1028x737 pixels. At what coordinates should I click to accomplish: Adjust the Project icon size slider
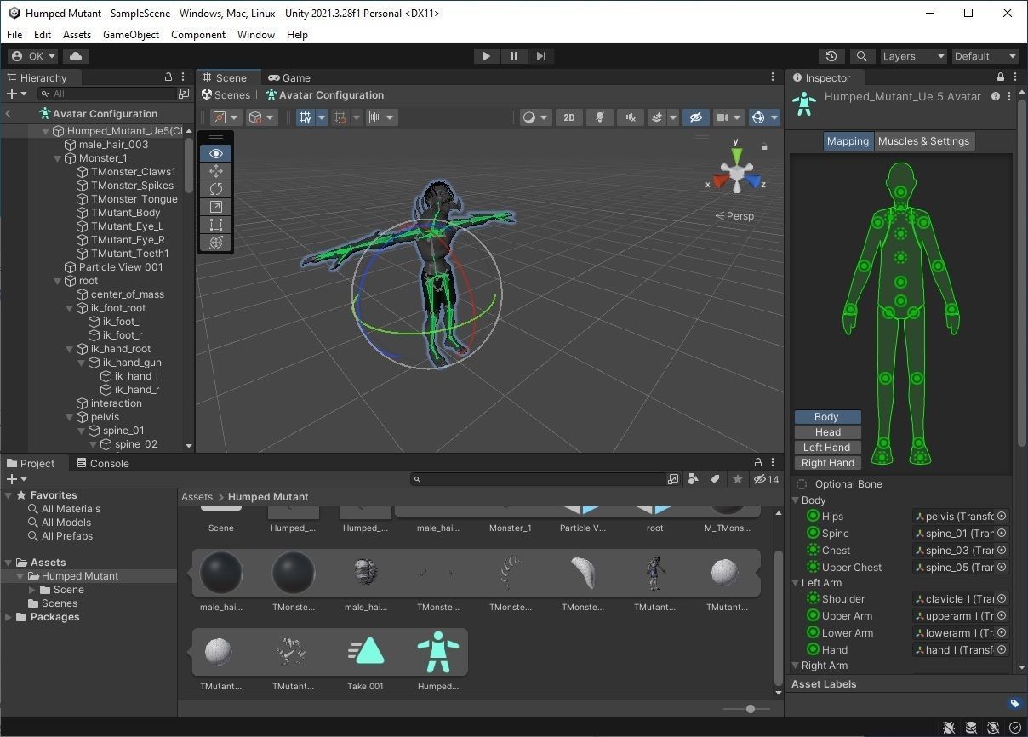(x=750, y=709)
